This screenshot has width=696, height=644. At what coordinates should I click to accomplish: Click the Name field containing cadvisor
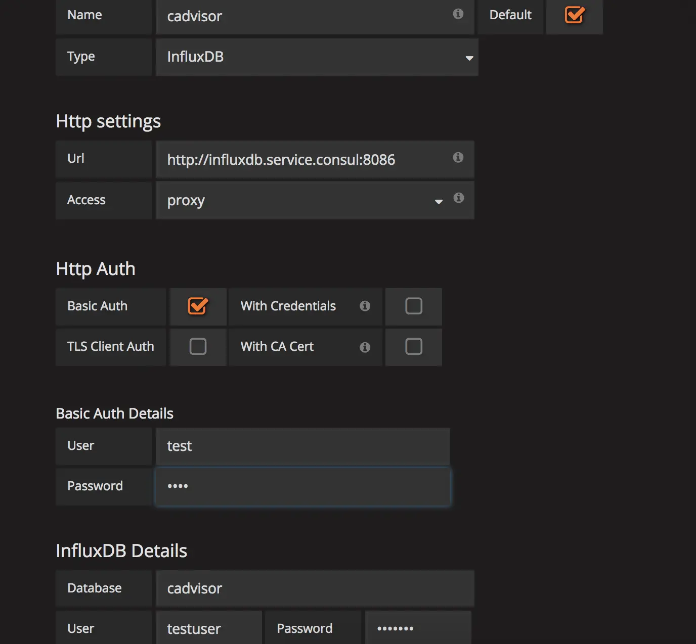click(x=303, y=17)
